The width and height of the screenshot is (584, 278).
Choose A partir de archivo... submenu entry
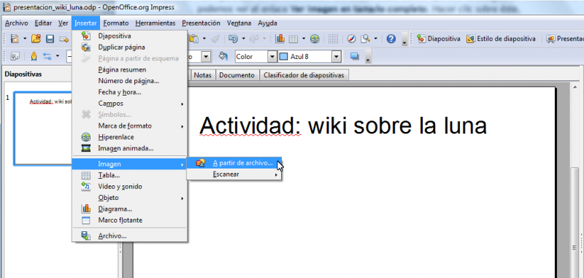(x=234, y=163)
